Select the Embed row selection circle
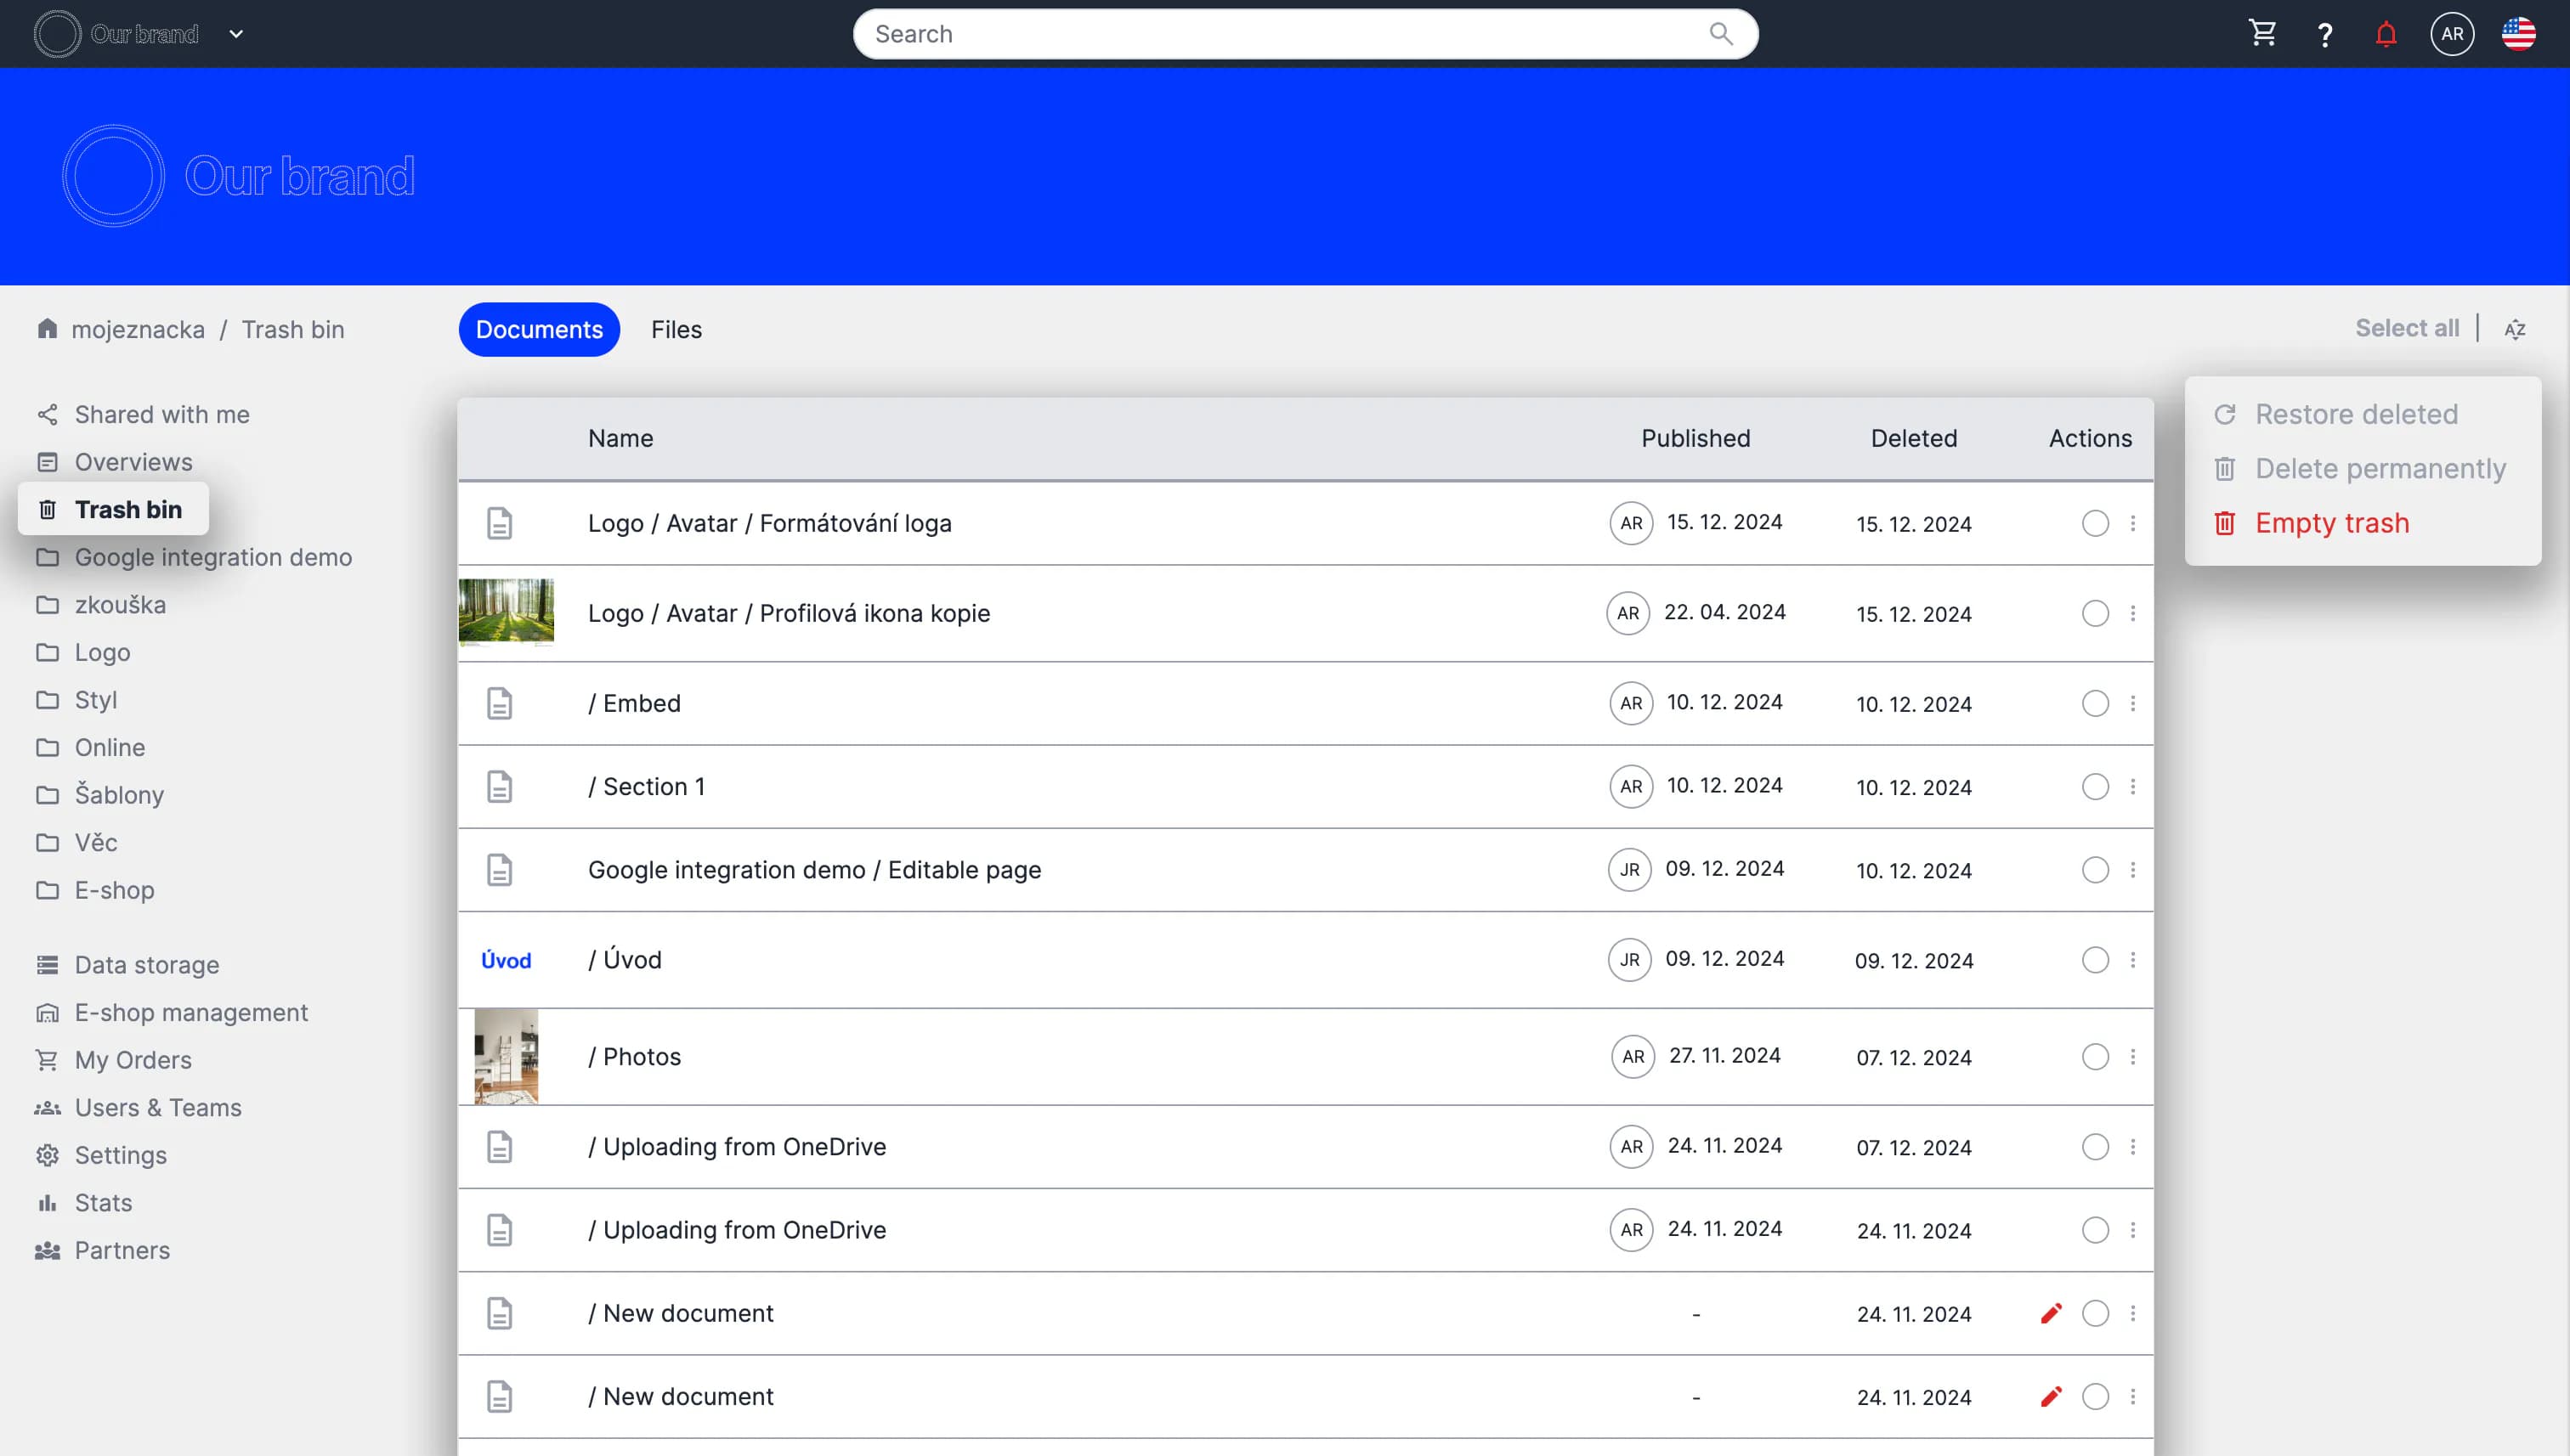The height and width of the screenshot is (1456, 2570). [2095, 703]
